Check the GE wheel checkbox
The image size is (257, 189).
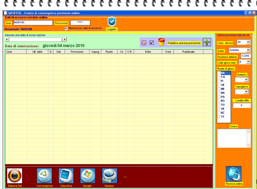coord(219,85)
